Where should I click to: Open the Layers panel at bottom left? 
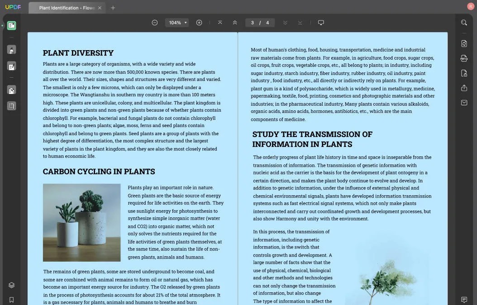coord(12,285)
